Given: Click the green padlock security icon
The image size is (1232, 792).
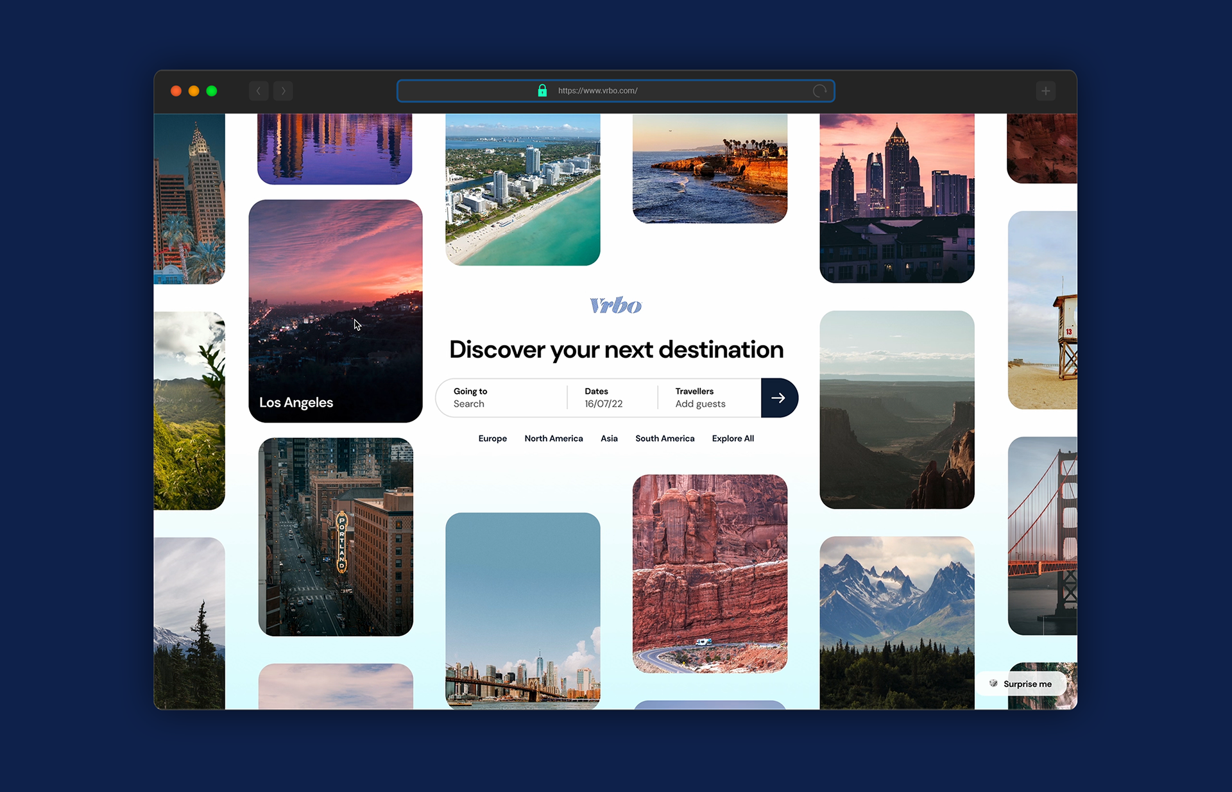Looking at the screenshot, I should click(x=542, y=90).
